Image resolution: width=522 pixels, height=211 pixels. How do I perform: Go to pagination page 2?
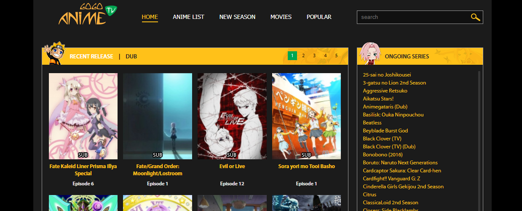point(303,55)
